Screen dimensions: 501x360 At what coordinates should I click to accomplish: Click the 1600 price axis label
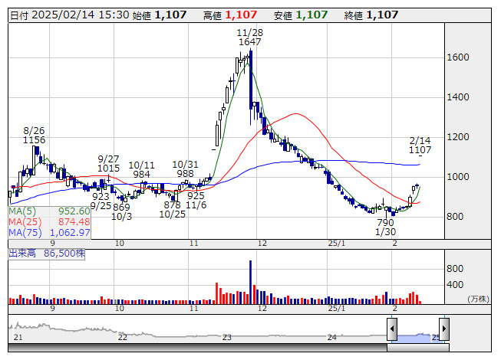coord(458,57)
